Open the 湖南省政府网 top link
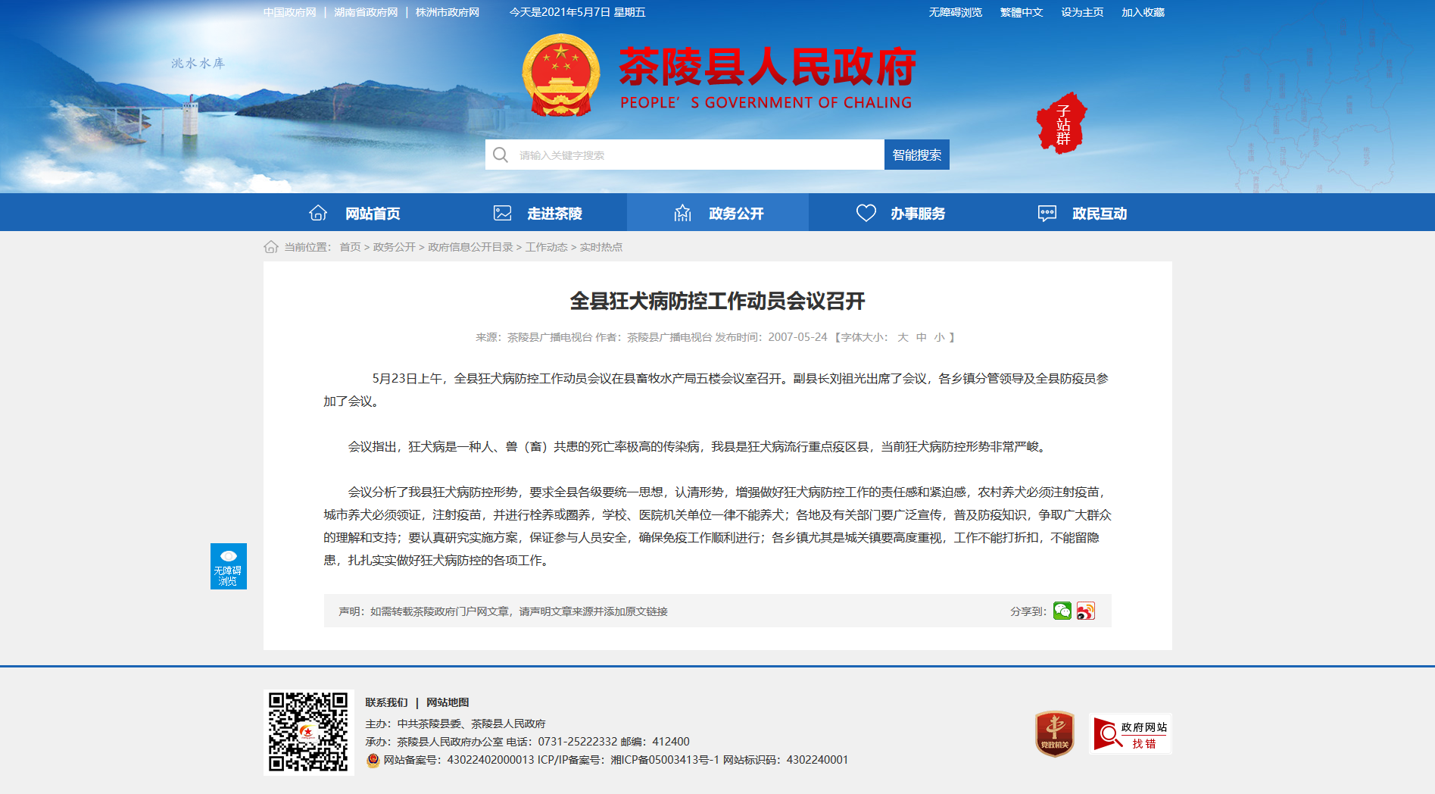The image size is (1435, 794). click(366, 12)
